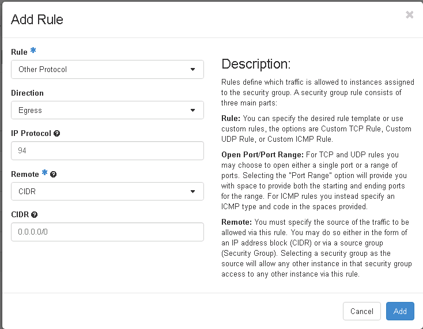The width and height of the screenshot is (423, 329).
Task: Cancel adding the rule
Action: pos(362,311)
